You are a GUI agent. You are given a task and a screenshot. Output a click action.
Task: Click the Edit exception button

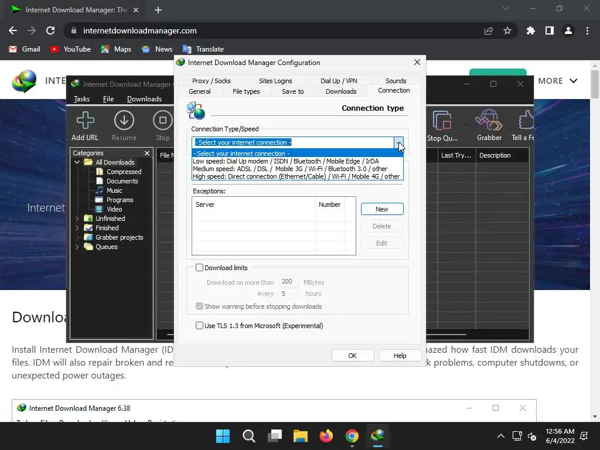382,243
